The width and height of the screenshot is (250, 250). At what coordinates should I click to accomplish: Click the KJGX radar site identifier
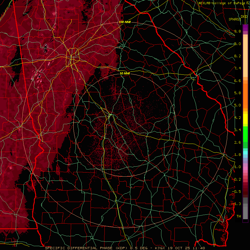(x=161, y=248)
